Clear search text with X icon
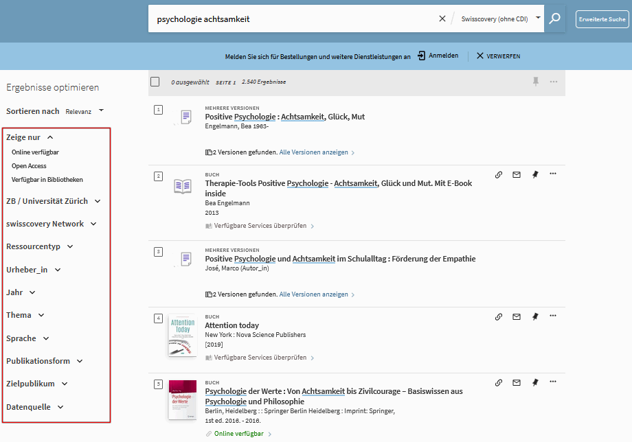 click(x=442, y=19)
